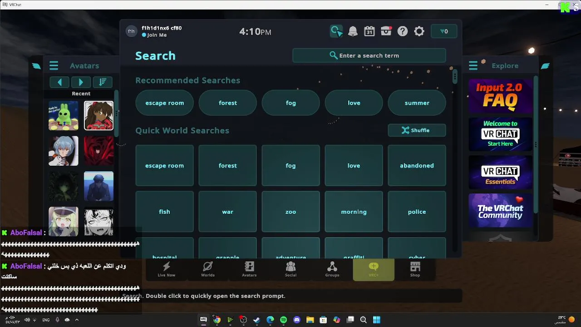Switch to the Shop tab
The image size is (581, 327).
[x=415, y=269]
